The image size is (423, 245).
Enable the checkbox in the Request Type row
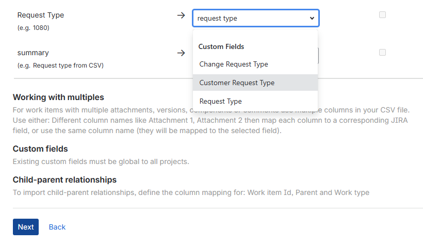pos(382,15)
